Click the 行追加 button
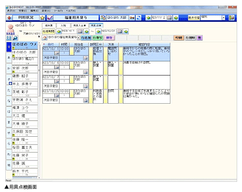 click(x=86, y=38)
